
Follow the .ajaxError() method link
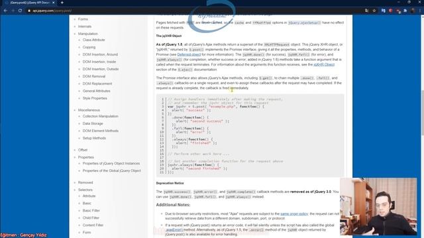174,230
